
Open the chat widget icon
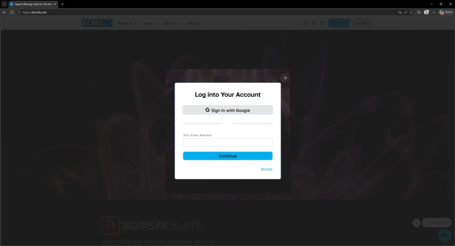[444, 235]
